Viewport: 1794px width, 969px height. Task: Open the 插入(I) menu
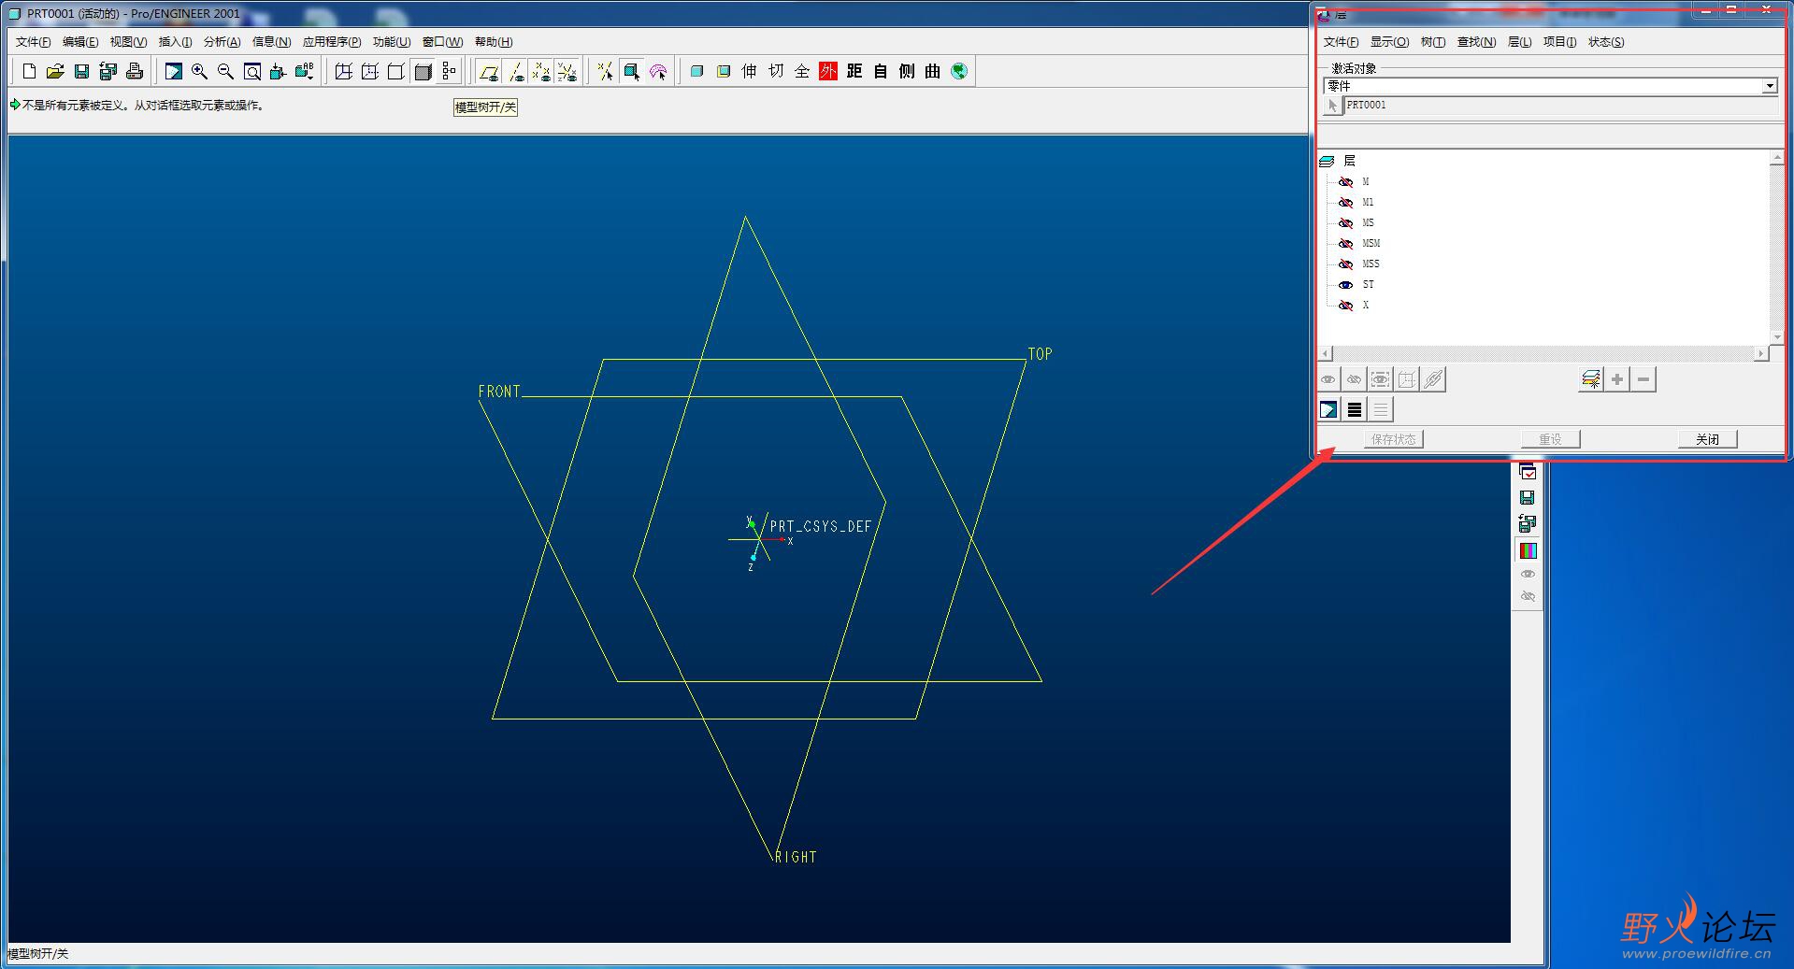pos(175,42)
